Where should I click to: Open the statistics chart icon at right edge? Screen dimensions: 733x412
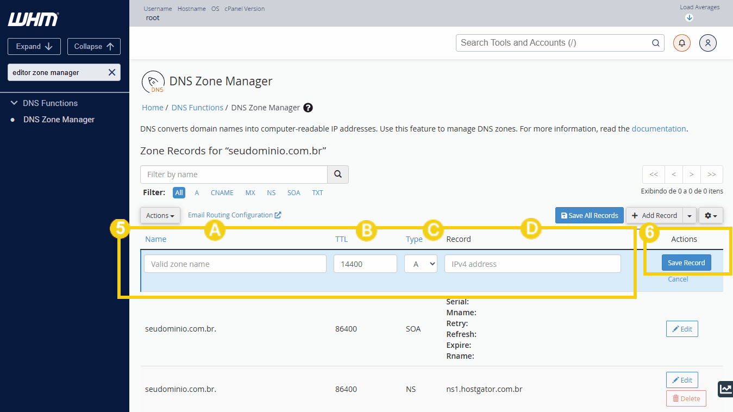point(725,389)
